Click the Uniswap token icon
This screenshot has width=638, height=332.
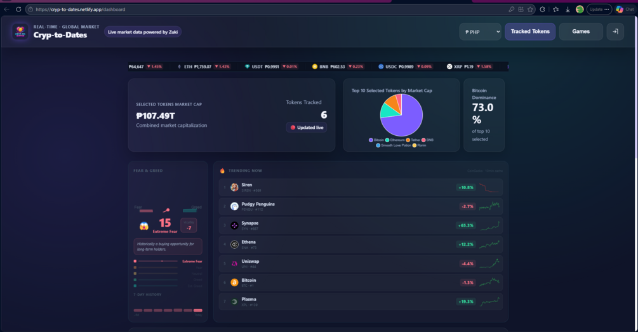point(234,263)
